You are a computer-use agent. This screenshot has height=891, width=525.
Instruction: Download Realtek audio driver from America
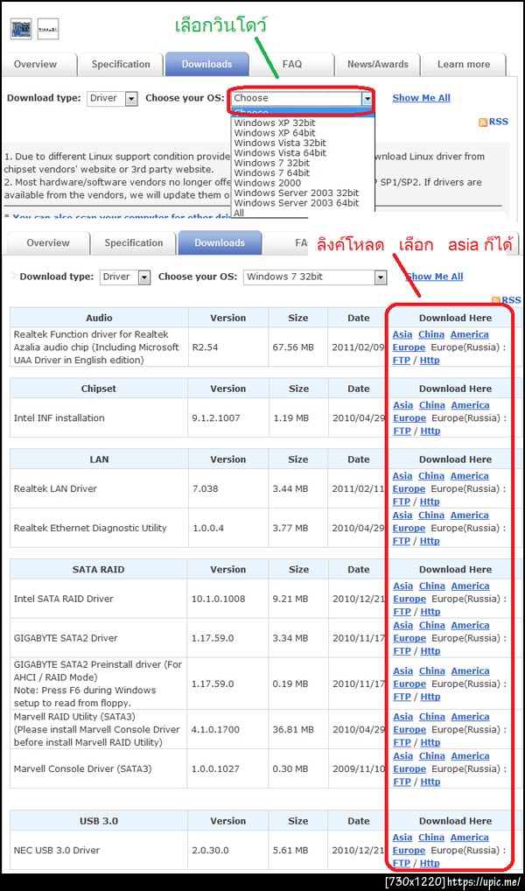(x=469, y=334)
